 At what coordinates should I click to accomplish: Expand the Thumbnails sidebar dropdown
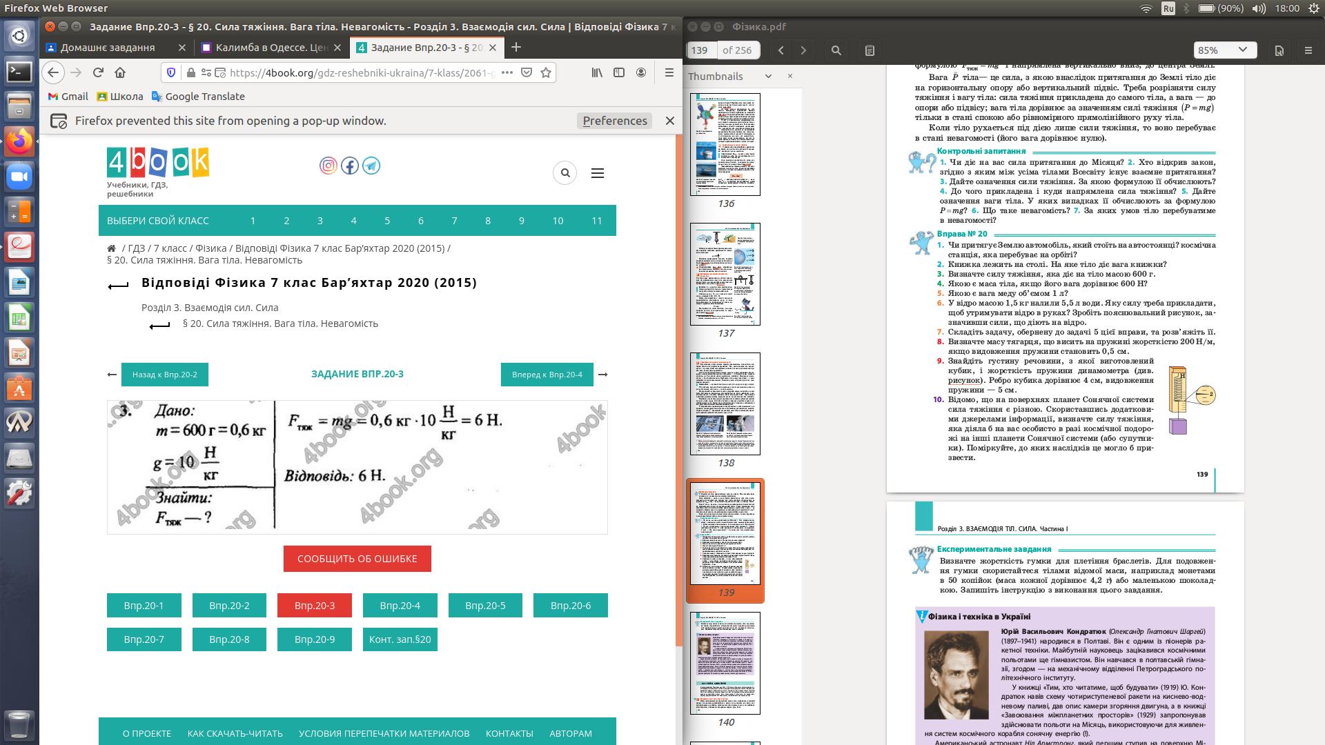768,77
